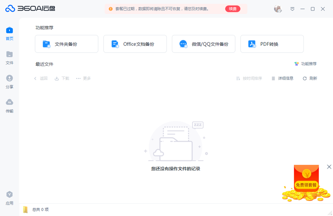This screenshot has width=333, height=216.
Task: Open the title bar dropdown menu icon
Action: 293,9
